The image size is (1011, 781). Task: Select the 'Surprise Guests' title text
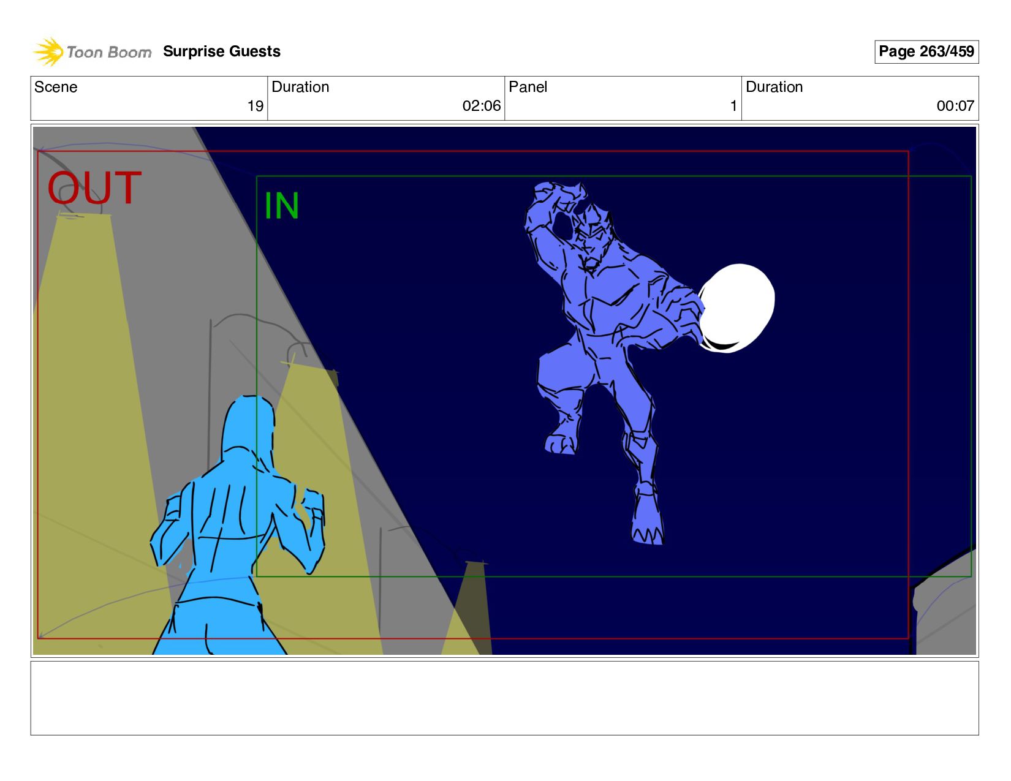coord(222,51)
